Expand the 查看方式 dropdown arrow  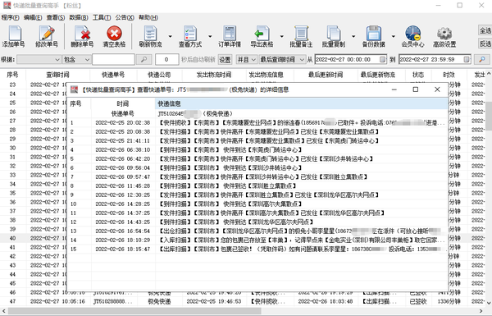(x=210, y=36)
